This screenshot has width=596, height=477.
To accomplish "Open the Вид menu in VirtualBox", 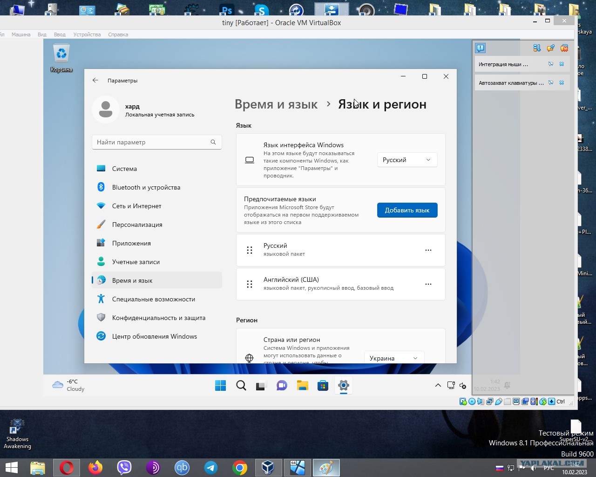I will click(x=42, y=34).
